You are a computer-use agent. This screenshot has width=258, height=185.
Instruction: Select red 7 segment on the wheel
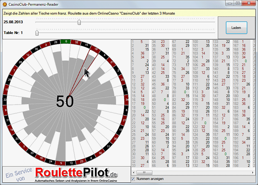tap(14, 71)
